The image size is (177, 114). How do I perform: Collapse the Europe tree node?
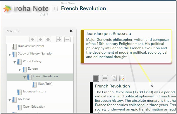coord(20,70)
